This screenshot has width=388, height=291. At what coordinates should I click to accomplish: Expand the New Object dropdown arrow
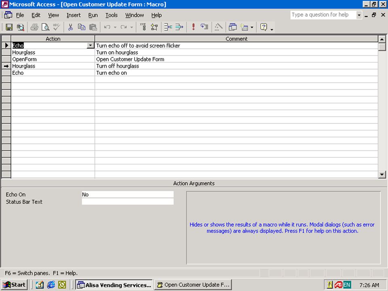click(252, 27)
